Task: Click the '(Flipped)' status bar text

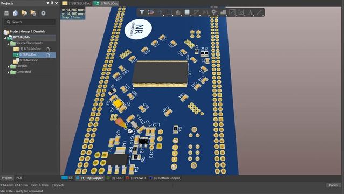Action: (58, 185)
